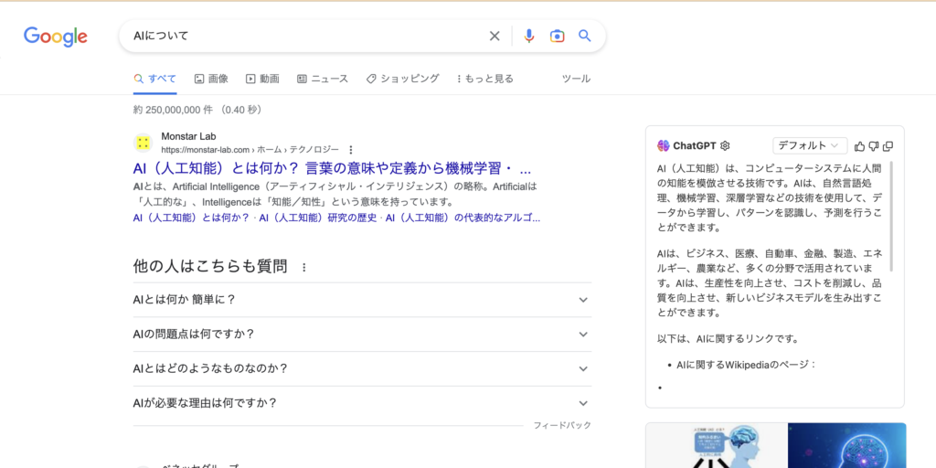Expand question AIが必要な理由は何ですか？

tap(362, 403)
